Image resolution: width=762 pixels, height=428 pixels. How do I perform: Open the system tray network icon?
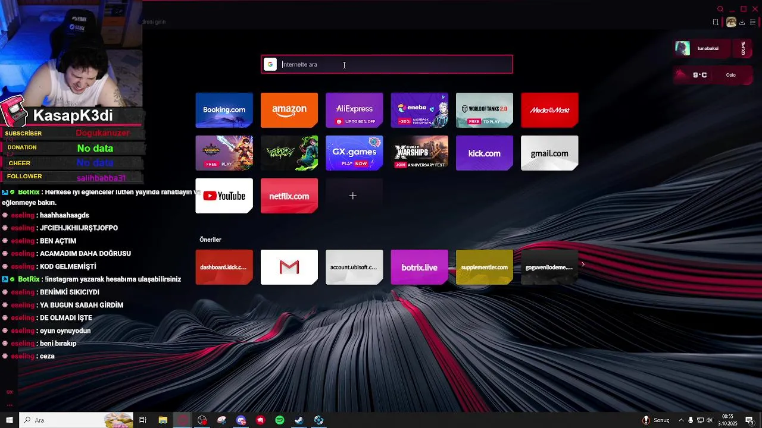pos(700,420)
